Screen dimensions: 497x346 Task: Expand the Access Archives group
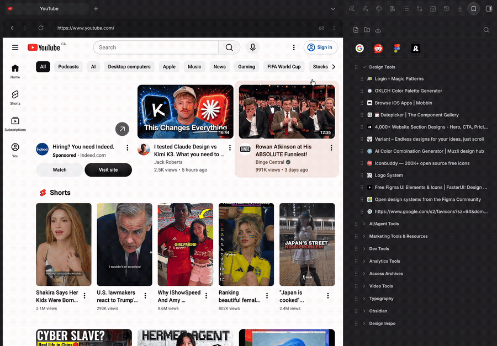pos(364,274)
